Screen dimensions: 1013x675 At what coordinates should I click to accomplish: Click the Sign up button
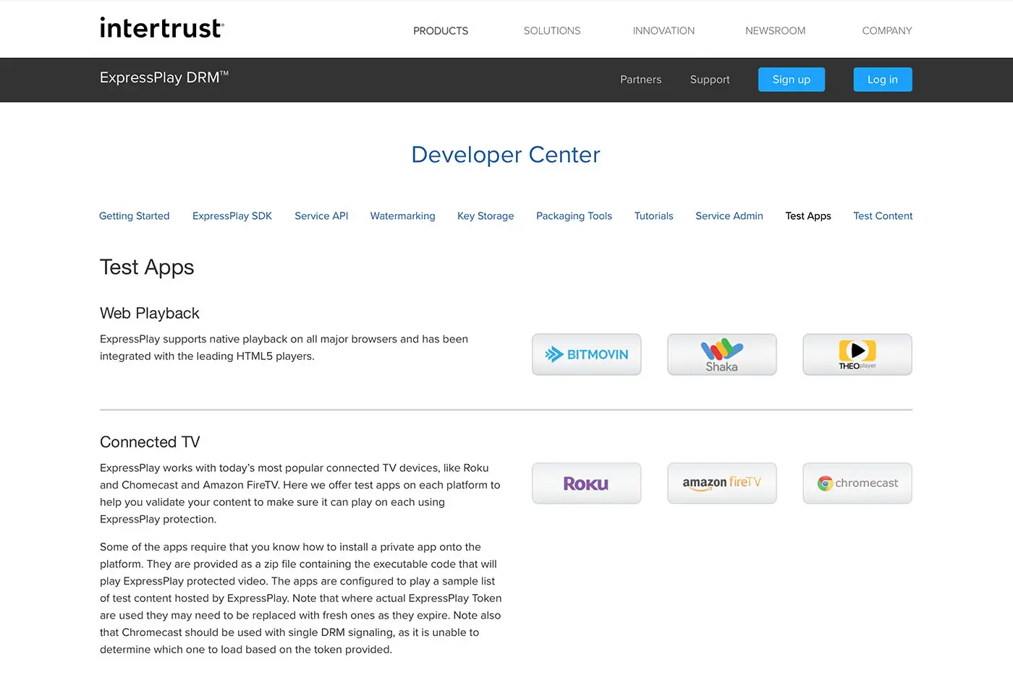(x=792, y=79)
